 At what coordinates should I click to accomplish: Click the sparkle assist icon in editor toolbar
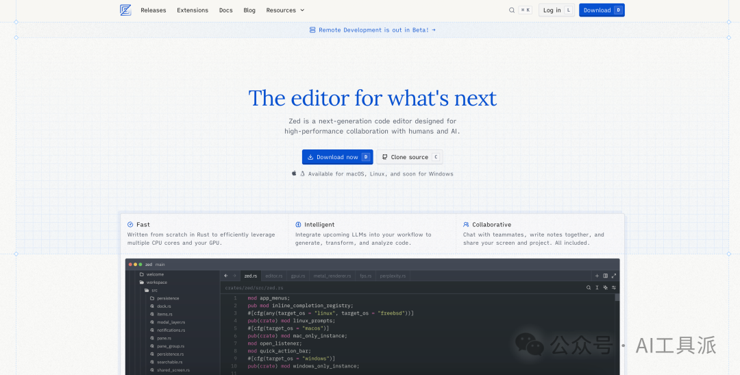606,287
